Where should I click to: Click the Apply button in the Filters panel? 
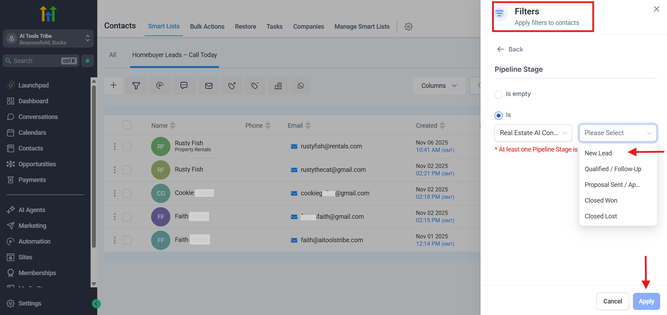coord(646,301)
